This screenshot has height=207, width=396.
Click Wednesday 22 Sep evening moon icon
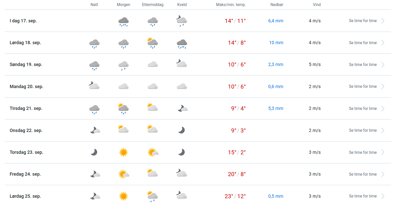pos(182,130)
